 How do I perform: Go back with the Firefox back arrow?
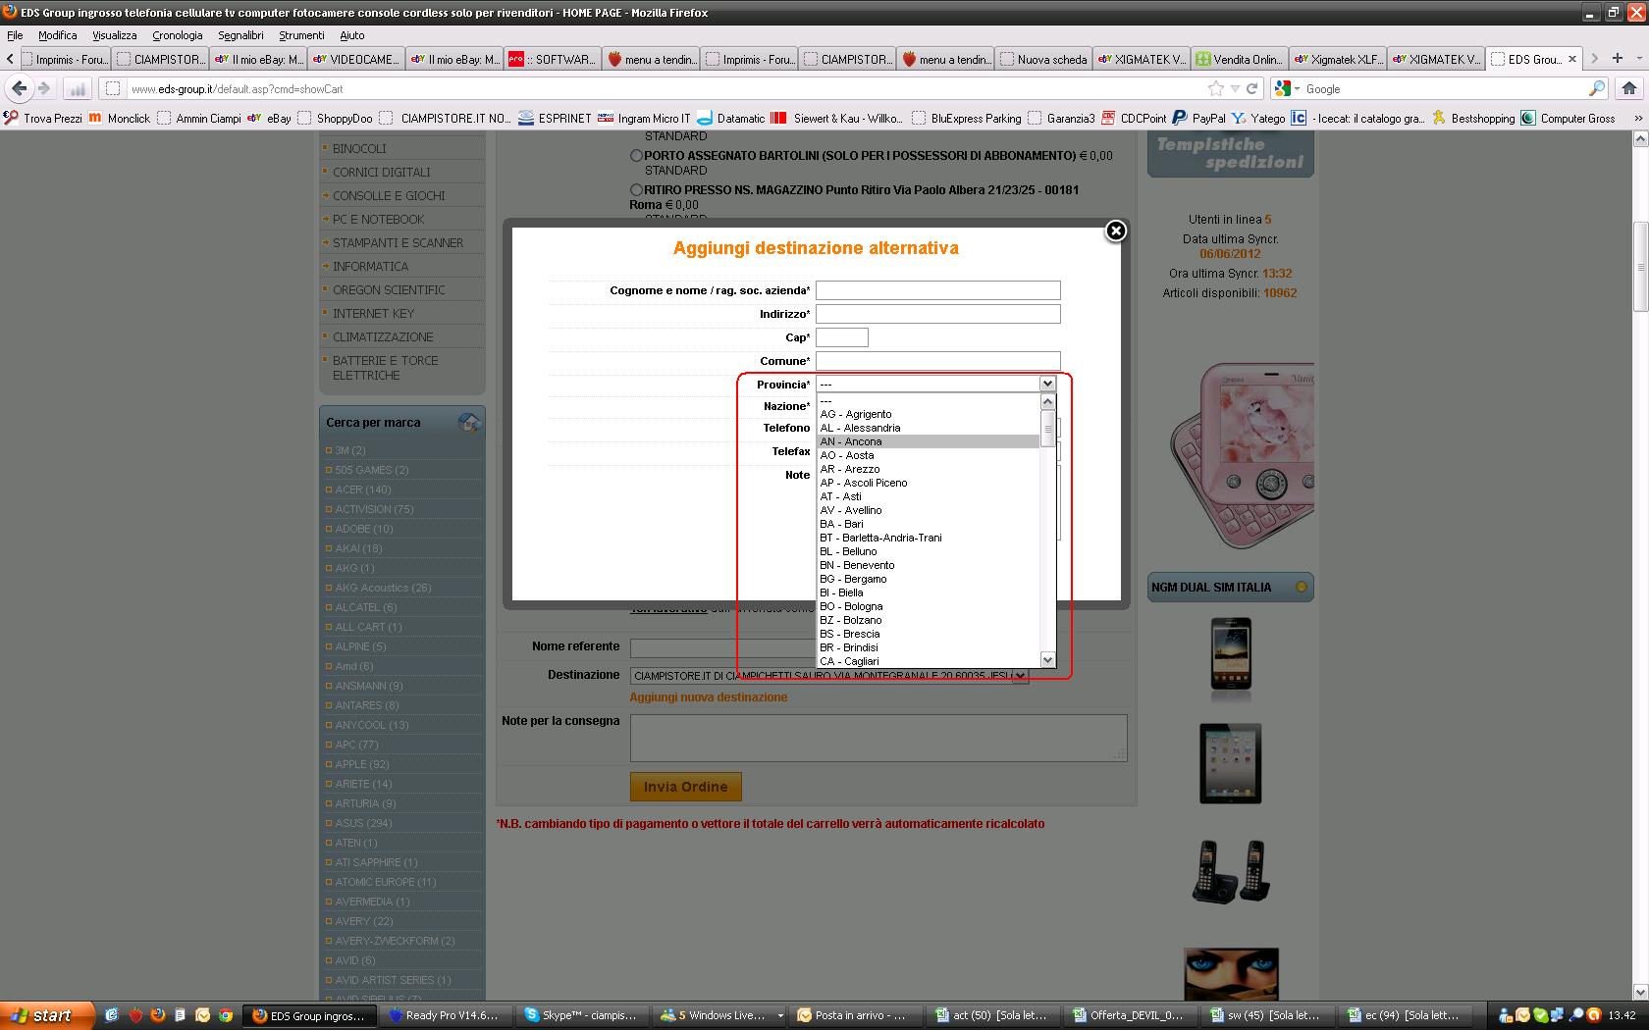19,88
